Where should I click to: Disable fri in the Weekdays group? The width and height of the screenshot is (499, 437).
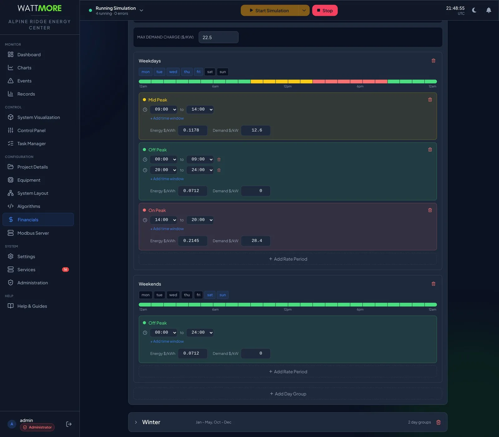tap(198, 72)
